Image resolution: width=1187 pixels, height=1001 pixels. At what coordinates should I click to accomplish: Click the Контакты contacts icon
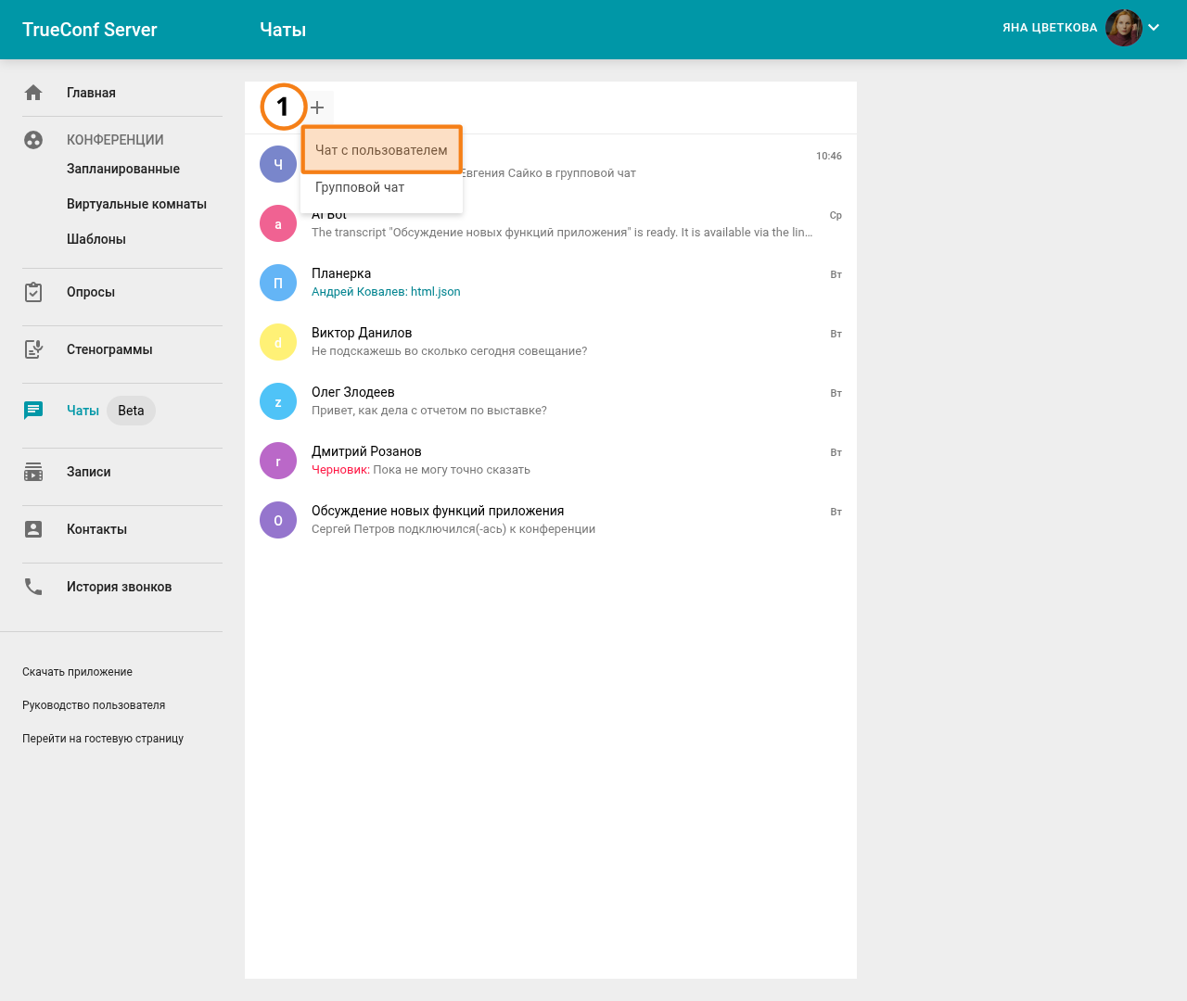click(33, 529)
